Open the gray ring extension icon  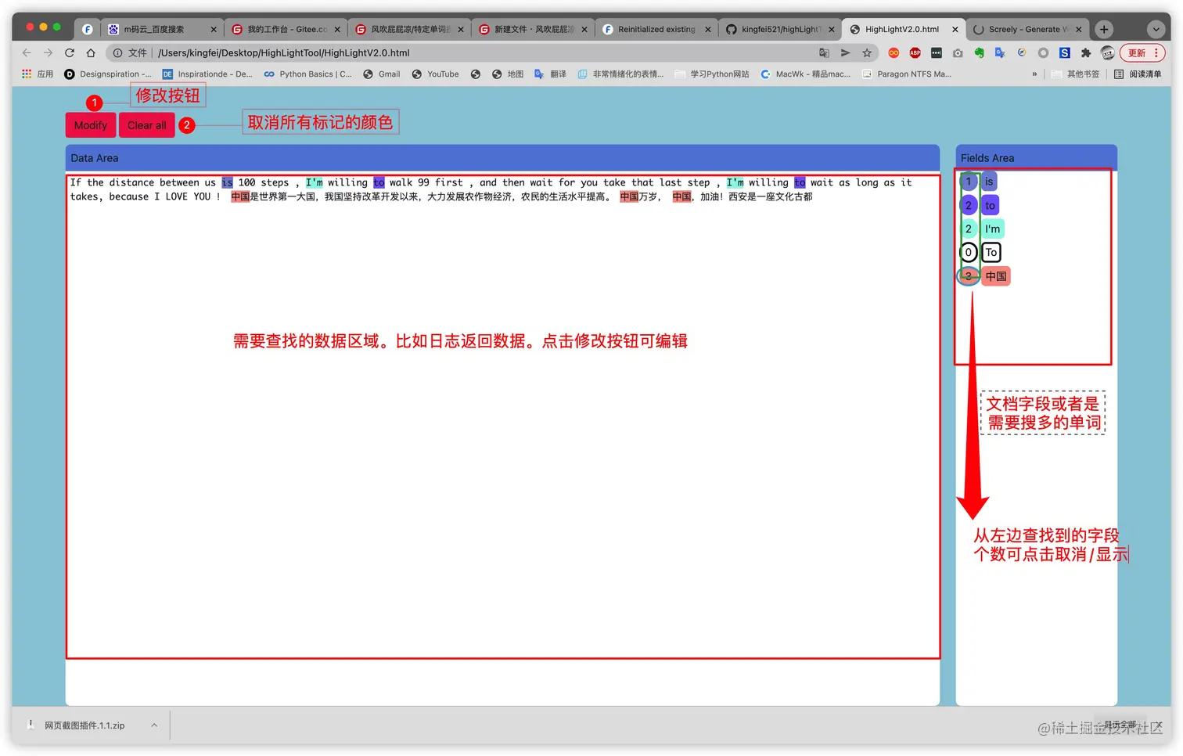(1043, 52)
